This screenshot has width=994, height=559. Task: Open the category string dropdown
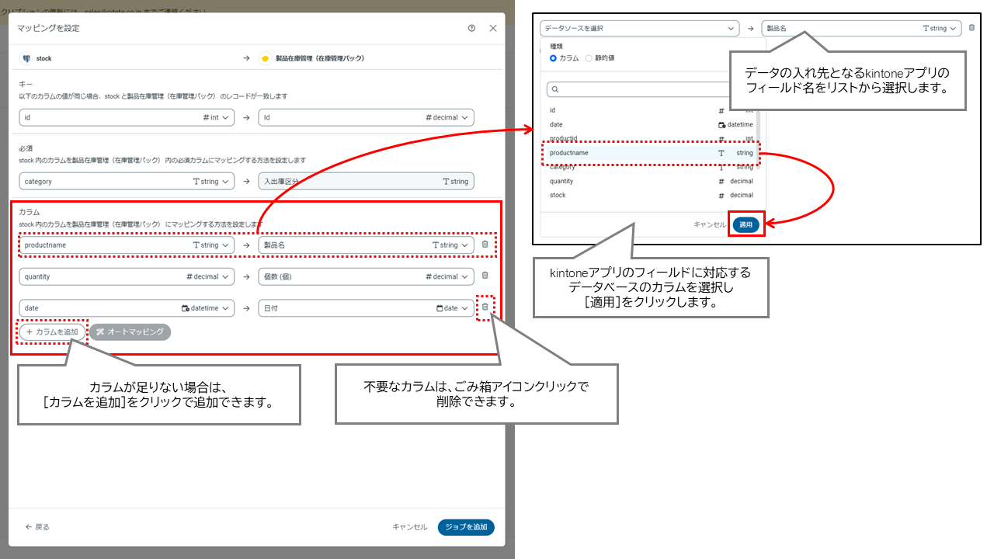(127, 181)
